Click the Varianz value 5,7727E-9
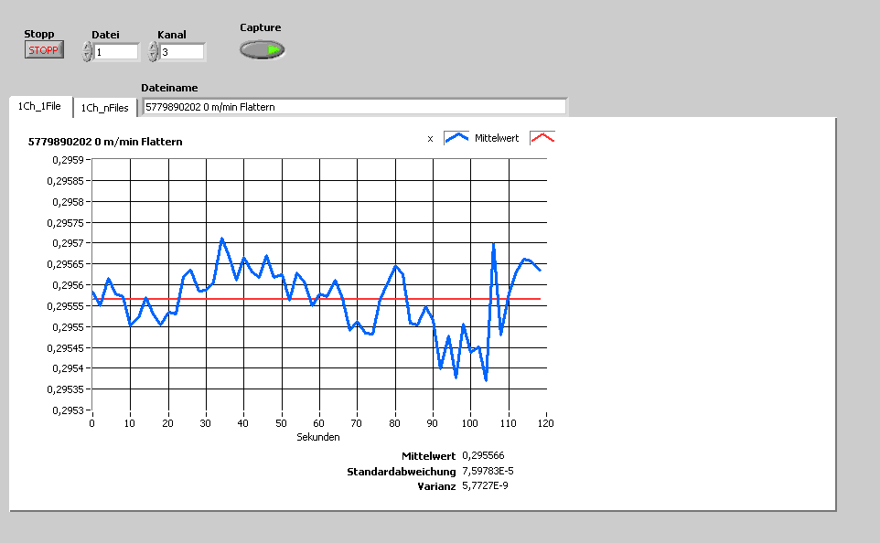Viewport: 880px width, 543px height. pos(485,485)
